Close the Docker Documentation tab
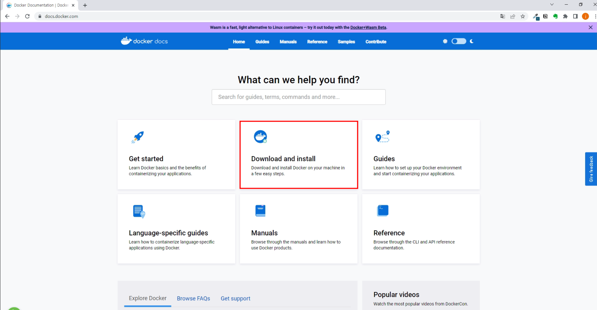Viewport: 597px width, 310px height. click(x=73, y=5)
